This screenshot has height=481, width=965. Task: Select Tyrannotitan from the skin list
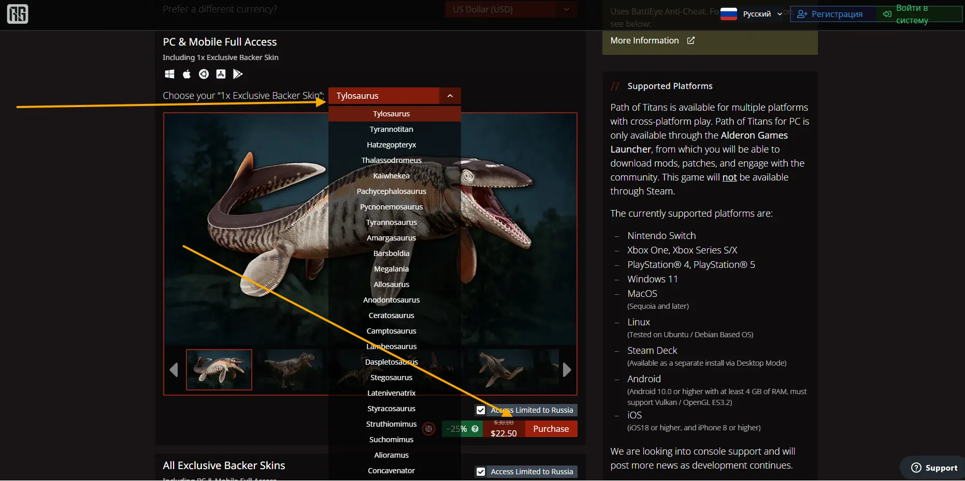coord(395,129)
